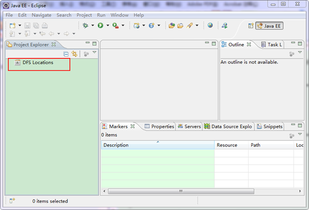Switch to the Data Source Explorer tab
The height and width of the screenshot is (210, 309).
(228, 127)
